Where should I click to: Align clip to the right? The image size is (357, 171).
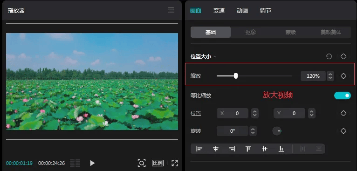(232, 149)
